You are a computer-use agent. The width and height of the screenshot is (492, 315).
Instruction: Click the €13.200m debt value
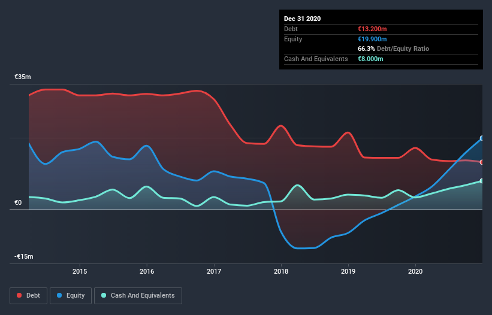373,29
